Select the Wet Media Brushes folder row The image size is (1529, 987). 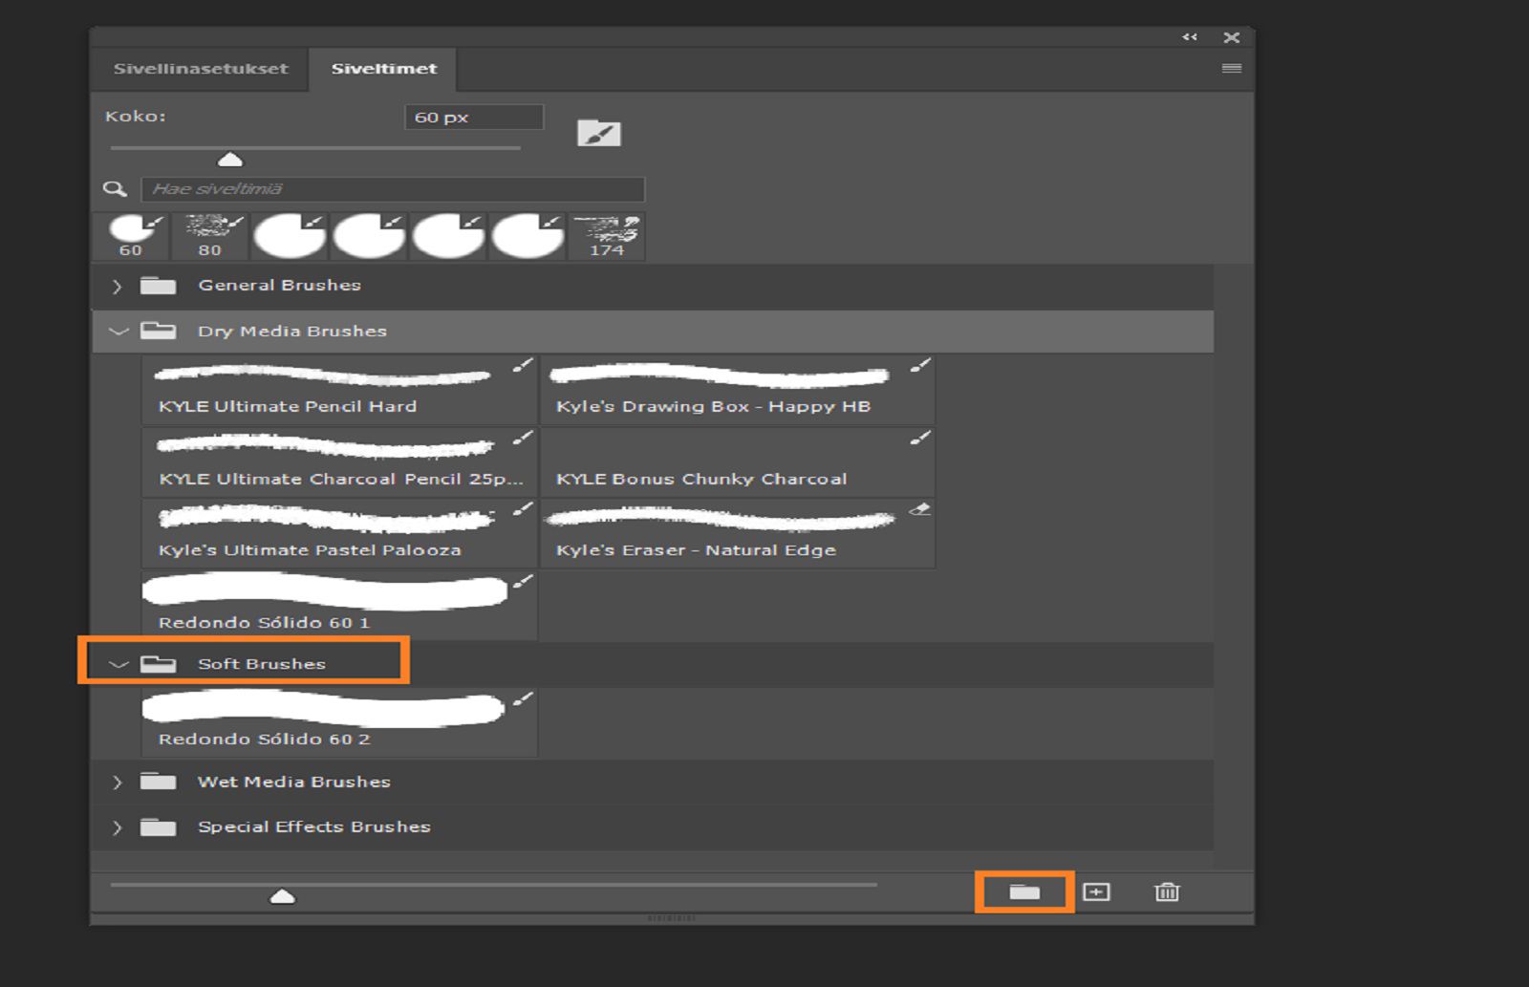click(x=653, y=783)
